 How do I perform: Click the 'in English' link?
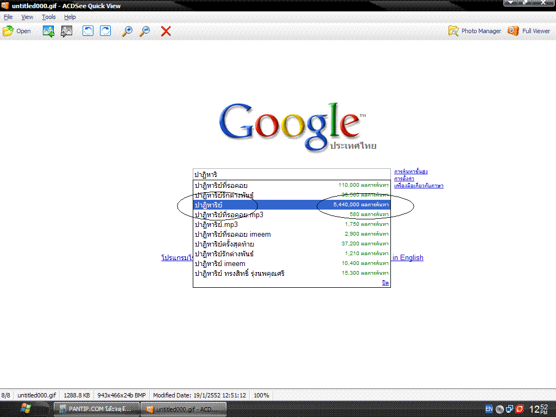pos(407,258)
